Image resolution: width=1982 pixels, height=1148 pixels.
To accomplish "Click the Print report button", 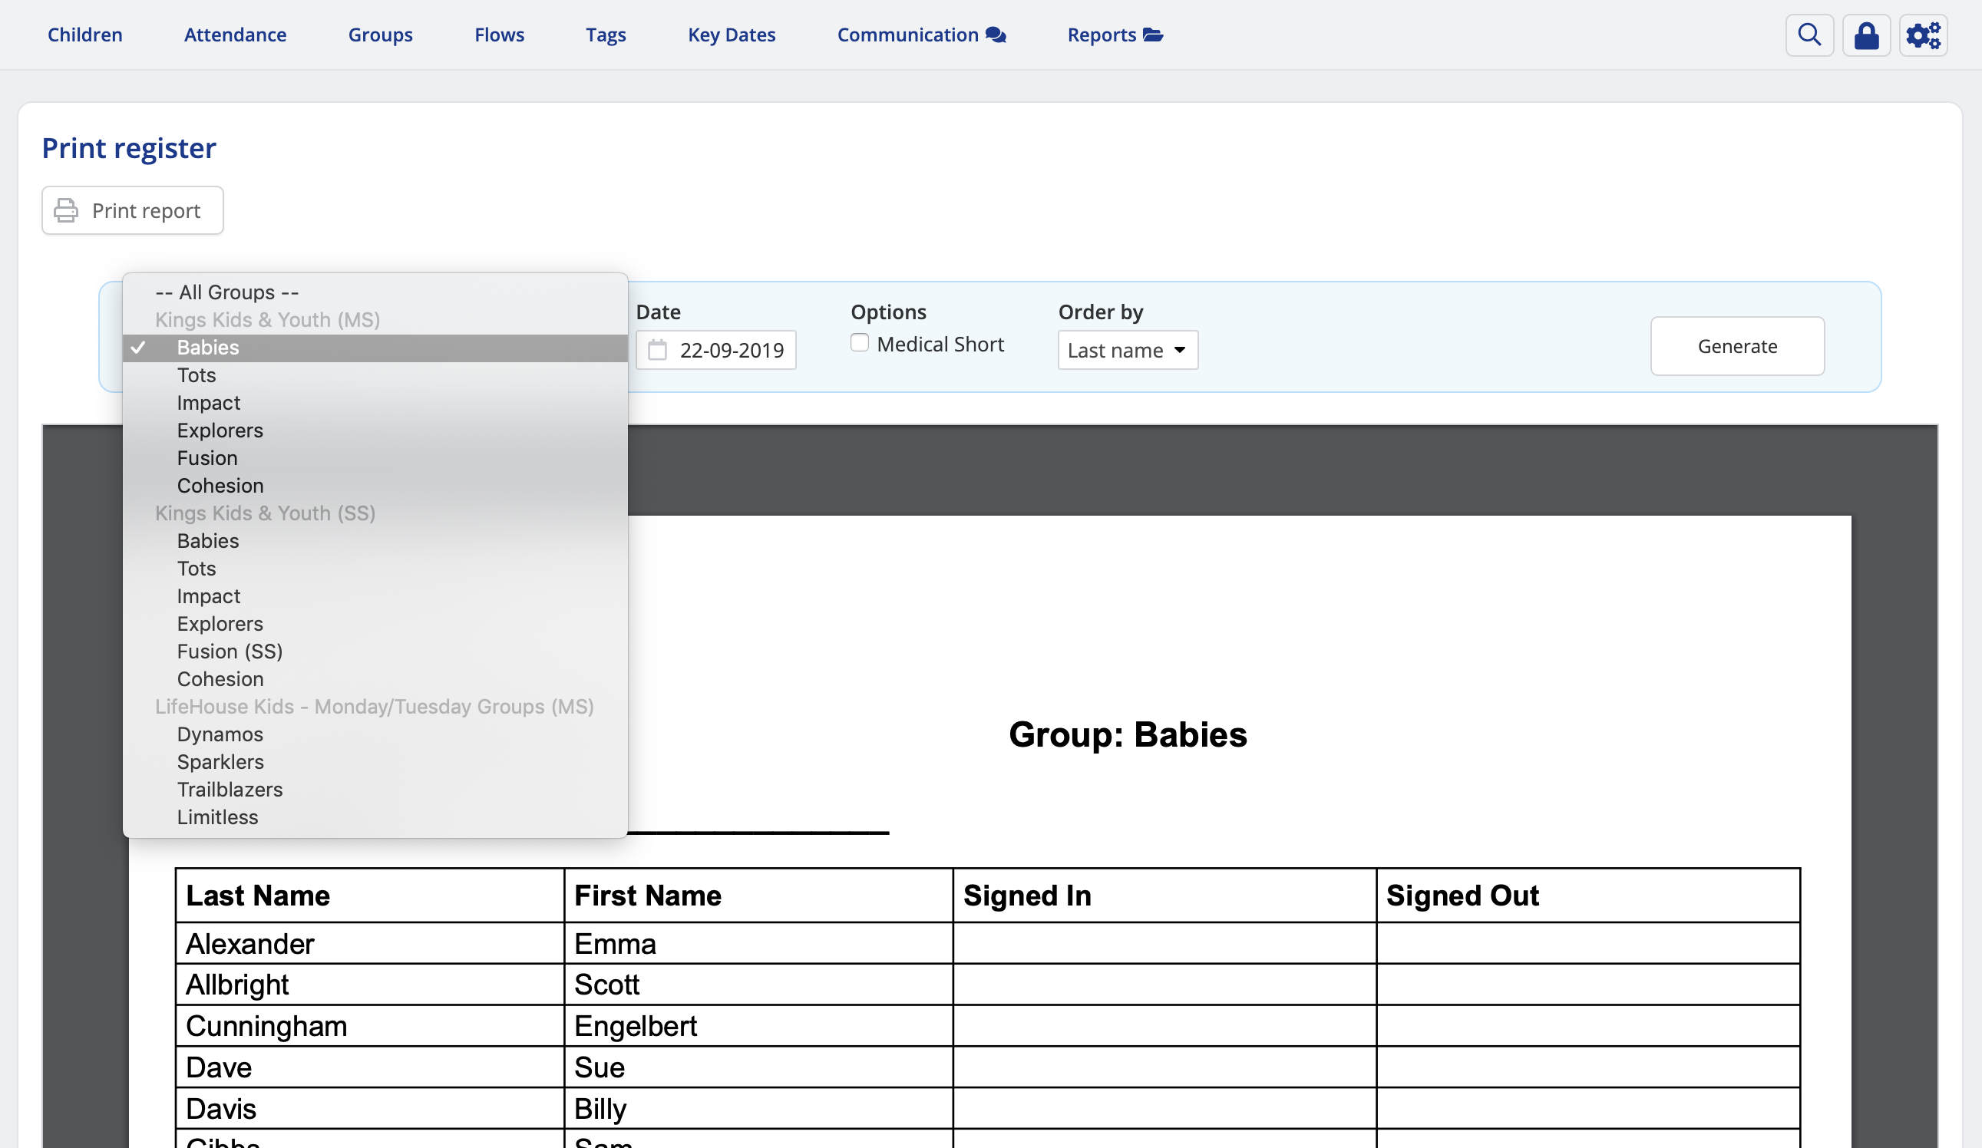I will (x=132, y=210).
